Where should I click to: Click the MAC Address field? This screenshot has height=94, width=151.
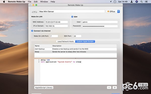point(57,22)
